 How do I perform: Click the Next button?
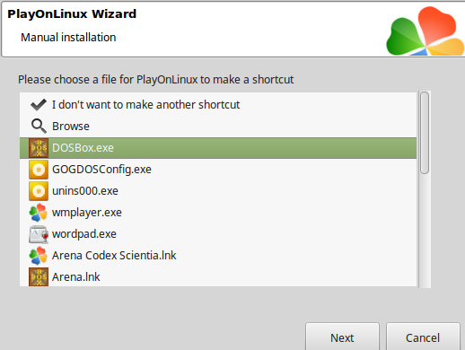coord(342,337)
